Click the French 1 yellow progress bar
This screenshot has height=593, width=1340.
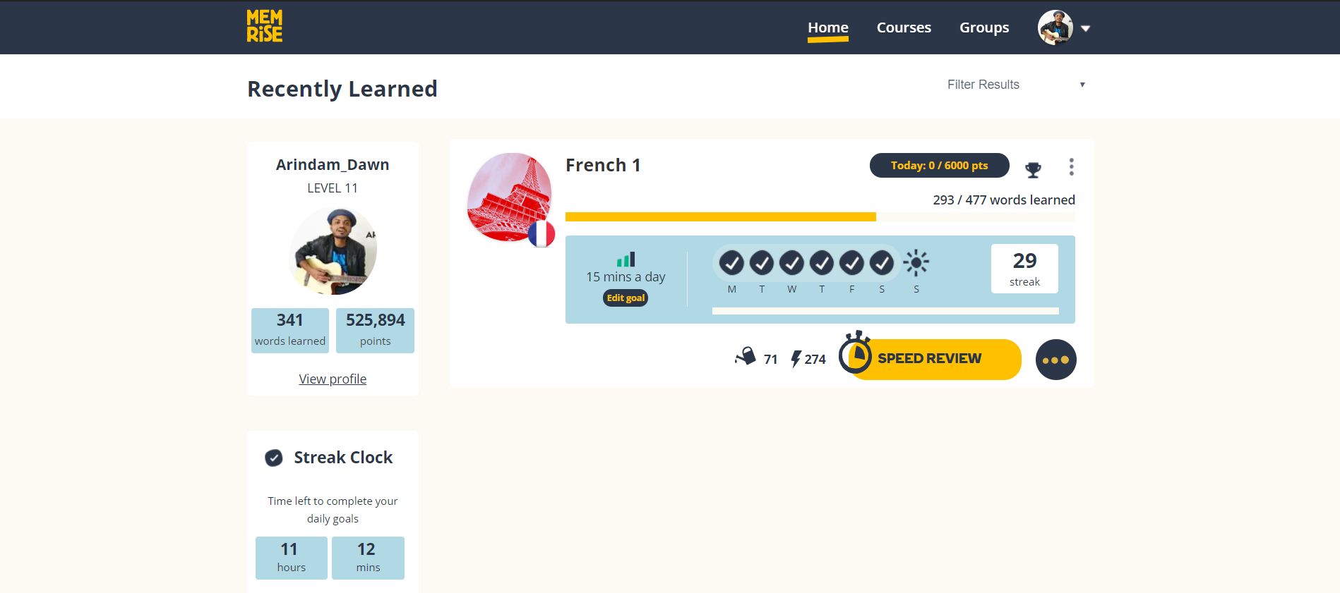pos(721,216)
